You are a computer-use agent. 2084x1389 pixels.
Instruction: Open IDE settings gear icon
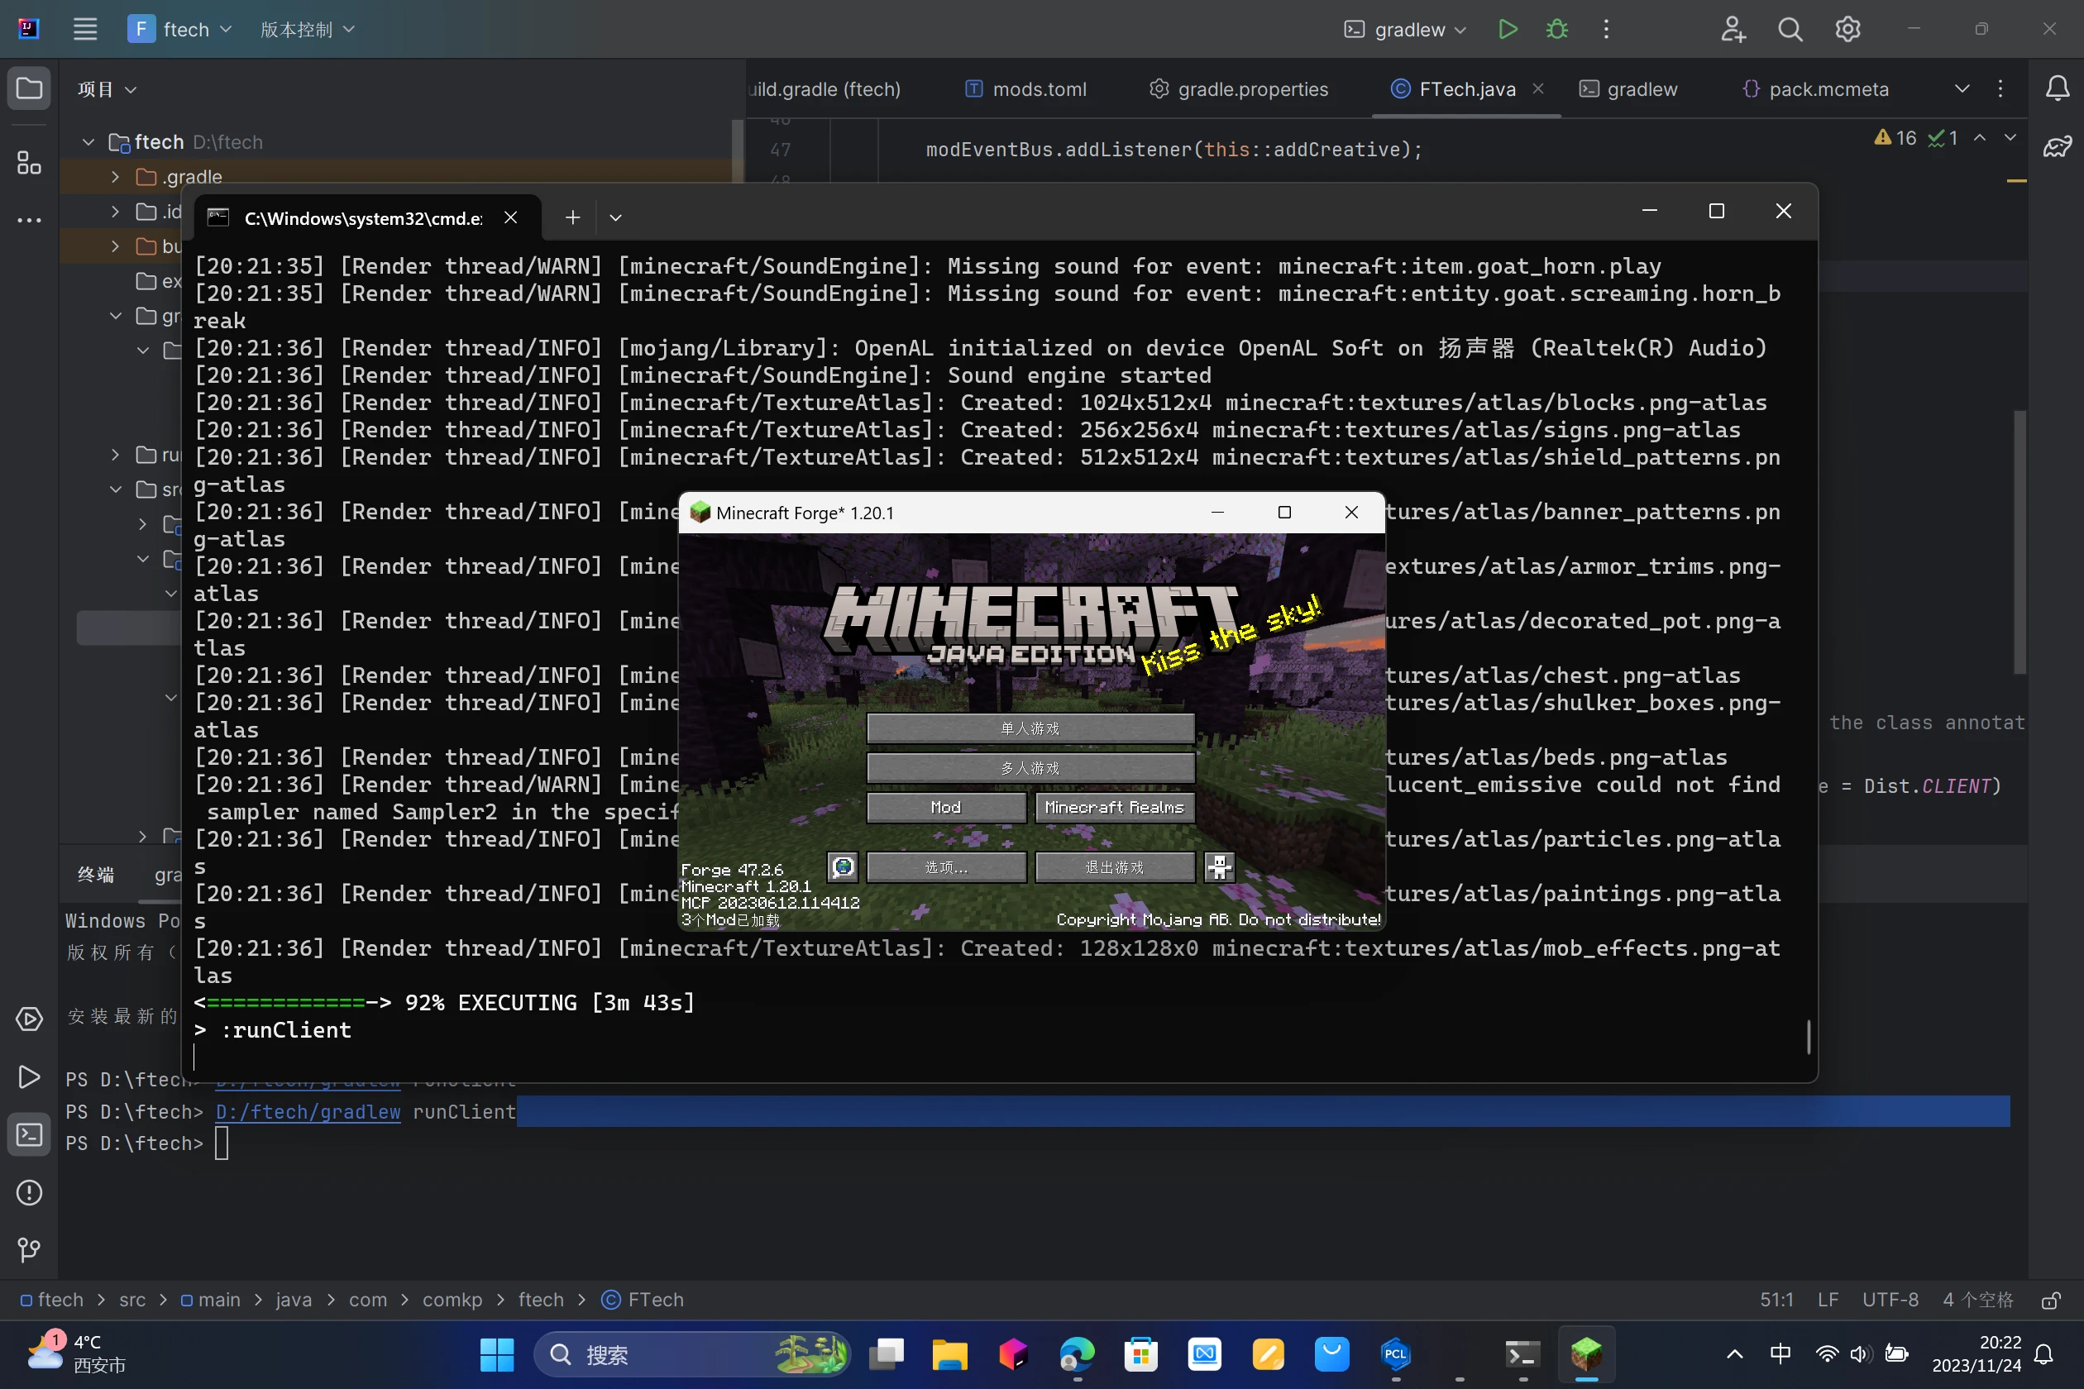point(1847,29)
